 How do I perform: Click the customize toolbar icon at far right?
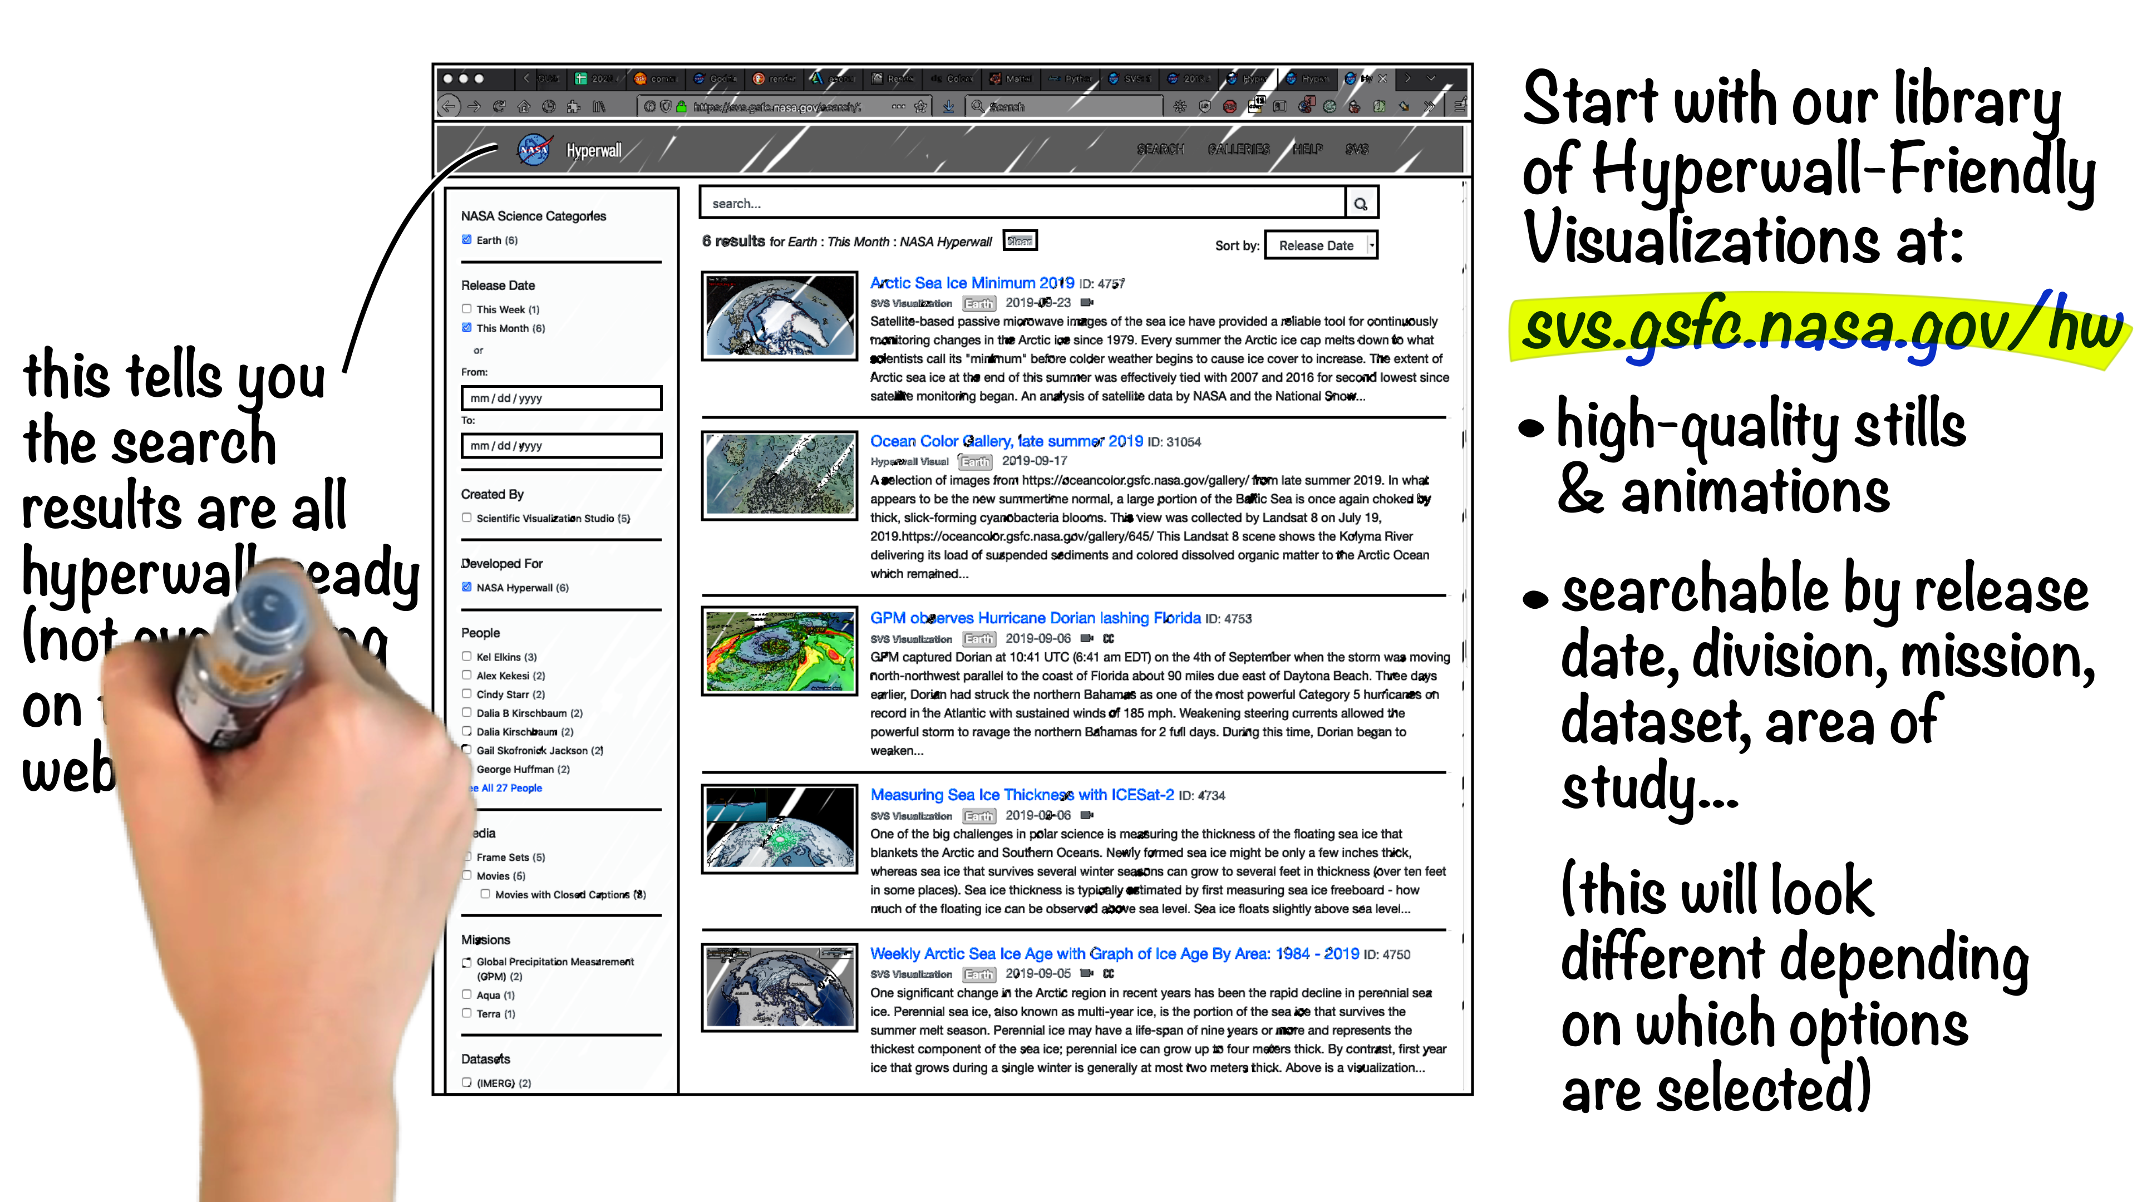[1460, 105]
